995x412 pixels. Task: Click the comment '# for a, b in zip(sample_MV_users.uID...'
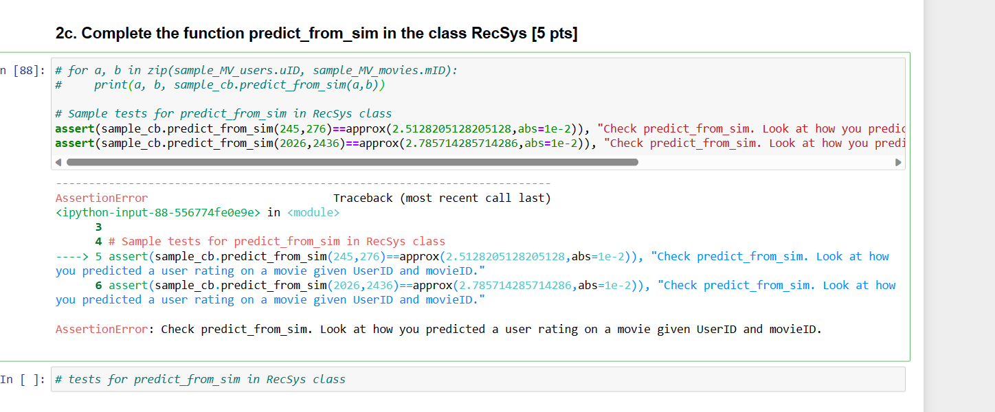click(x=256, y=70)
